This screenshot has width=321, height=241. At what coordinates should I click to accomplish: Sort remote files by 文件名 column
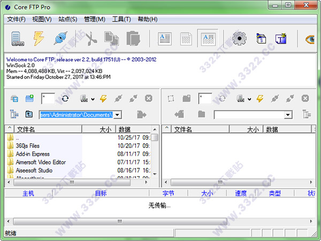pos(200,129)
